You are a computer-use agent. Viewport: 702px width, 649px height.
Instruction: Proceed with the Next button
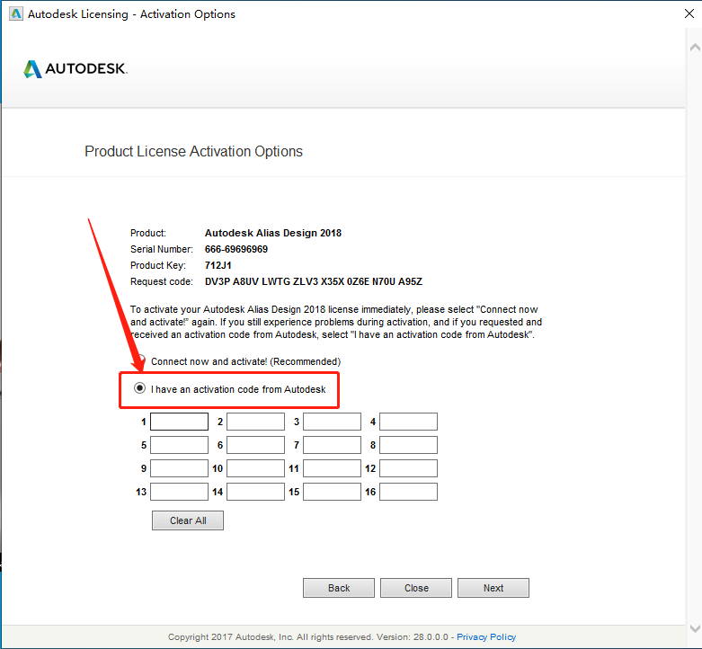click(493, 588)
